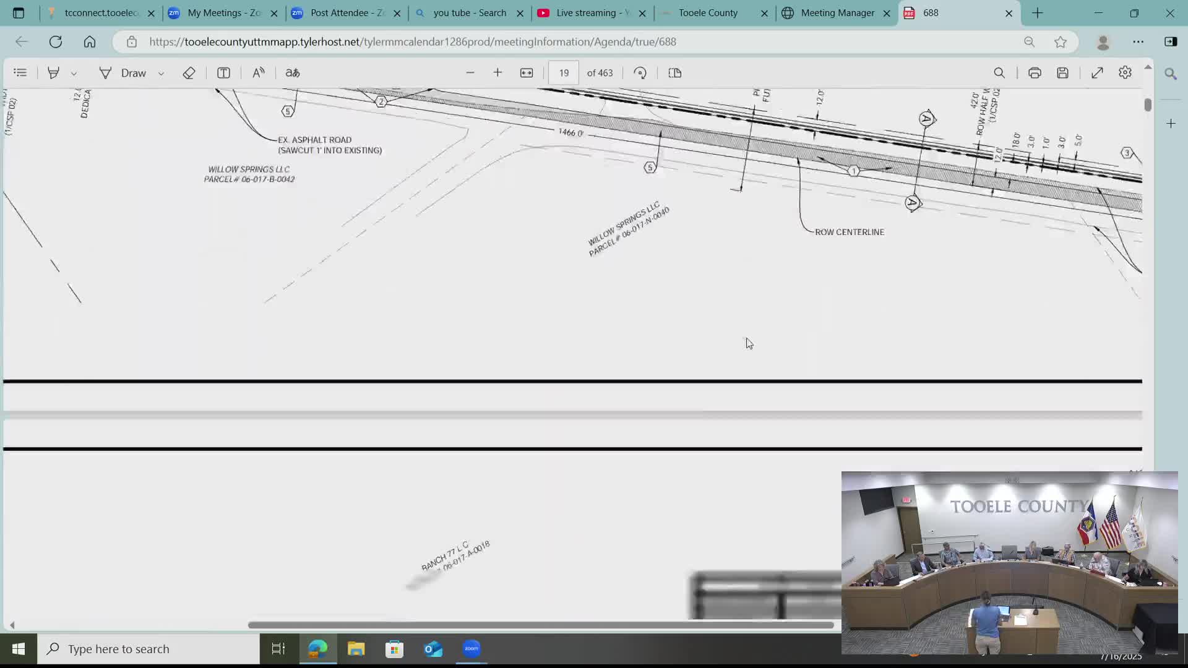Expand the Draw tool options arrow
The height and width of the screenshot is (668, 1188).
point(161,74)
